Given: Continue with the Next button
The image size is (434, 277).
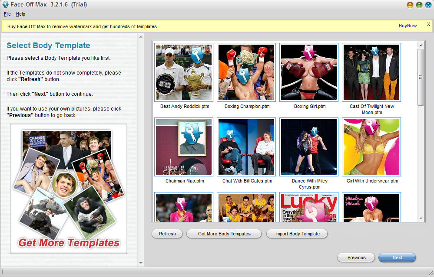Looking at the screenshot, I should click(397, 257).
